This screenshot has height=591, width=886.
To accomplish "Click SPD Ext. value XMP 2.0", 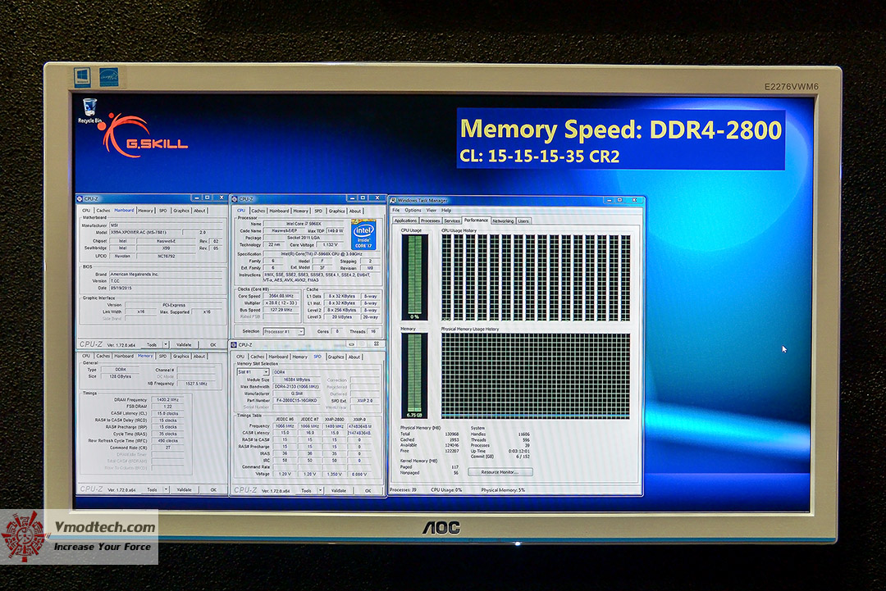I will 365,400.
